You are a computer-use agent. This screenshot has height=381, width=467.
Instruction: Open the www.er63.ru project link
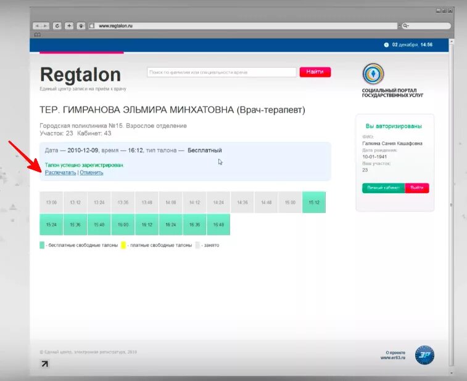click(393, 358)
